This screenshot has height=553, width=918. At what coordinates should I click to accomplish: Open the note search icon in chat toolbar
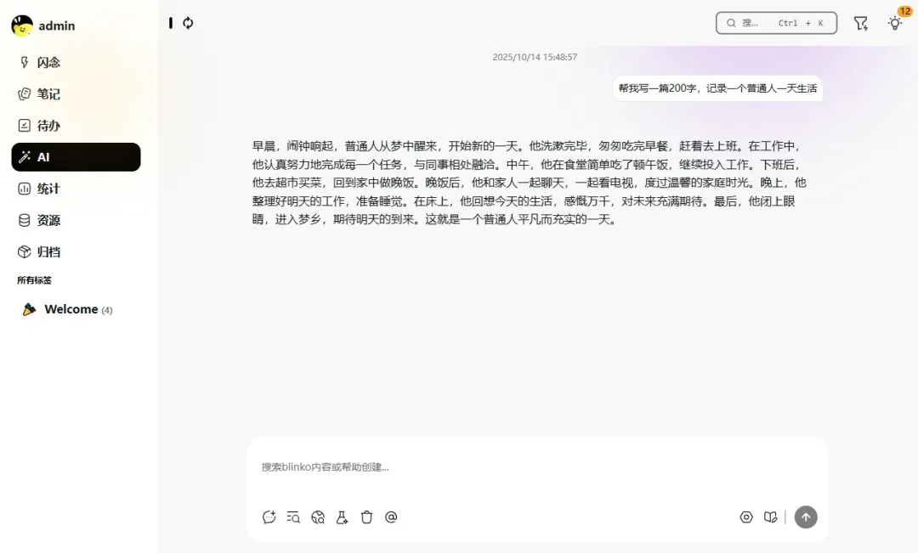click(294, 516)
